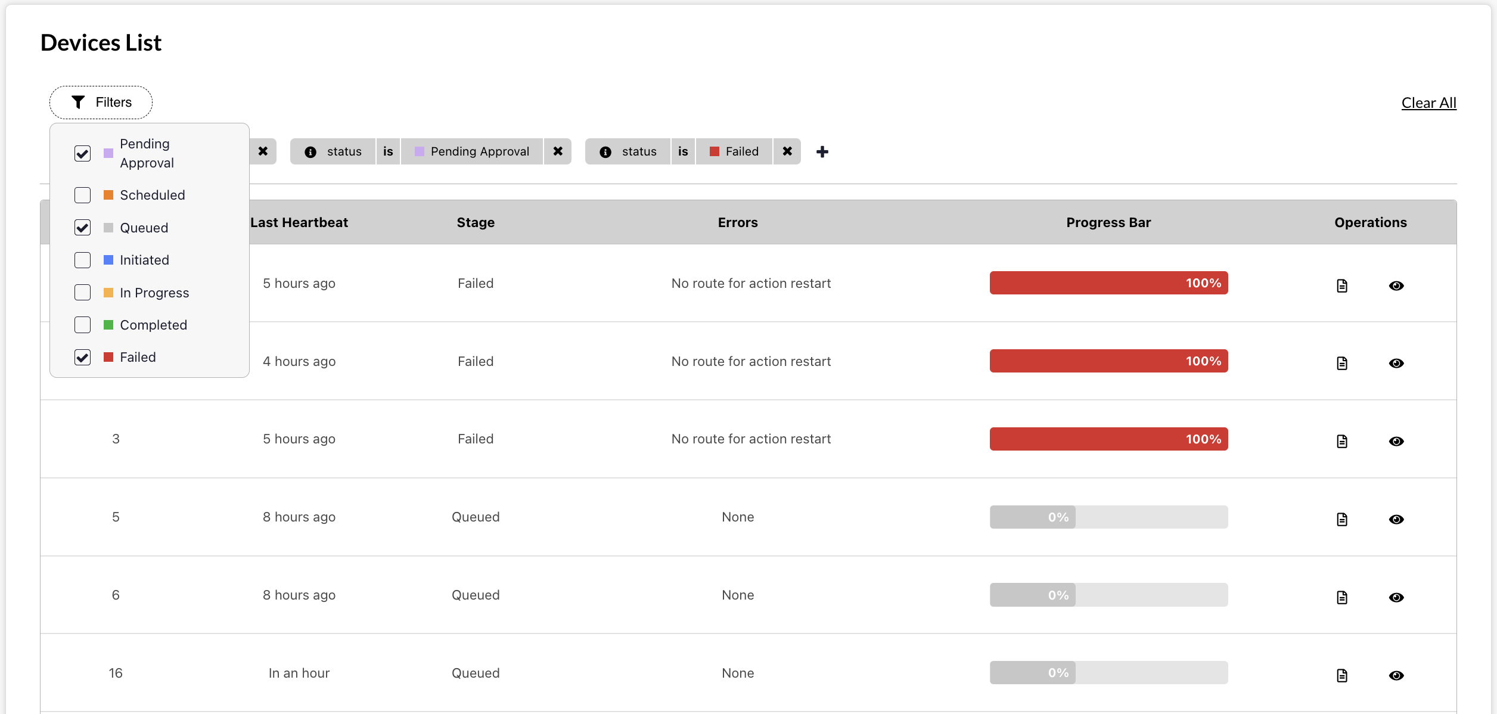
Task: Remove the Pending Approval filter chip
Action: tap(558, 151)
